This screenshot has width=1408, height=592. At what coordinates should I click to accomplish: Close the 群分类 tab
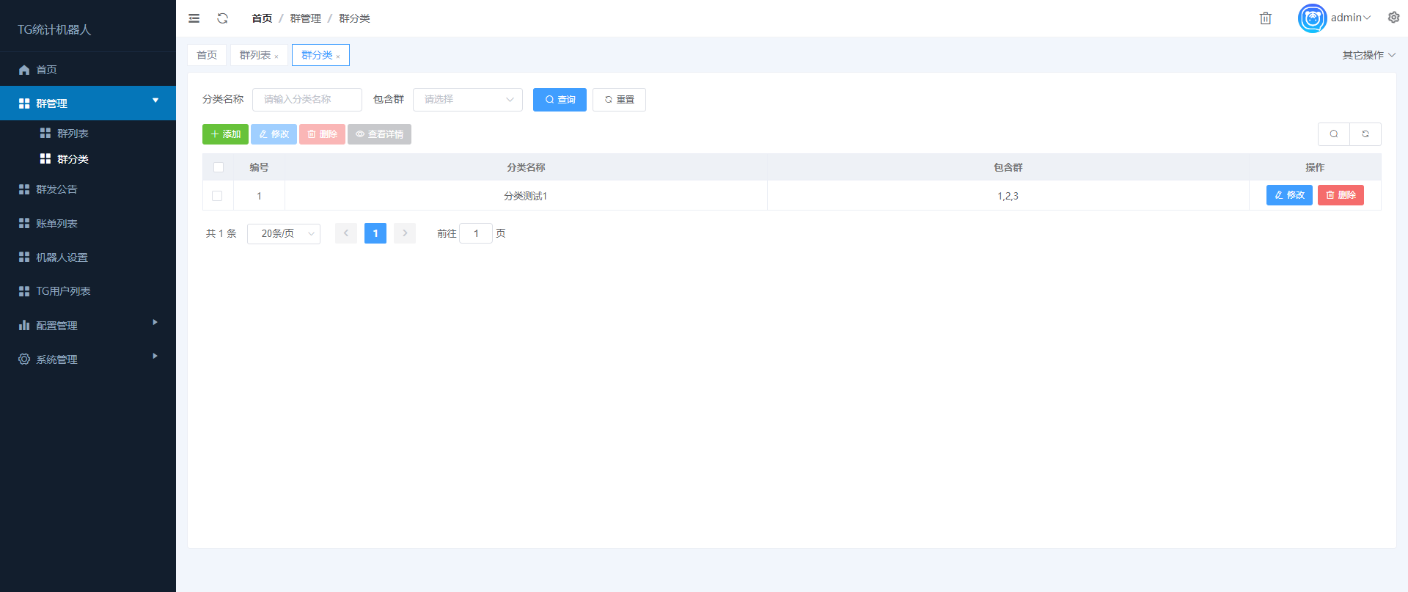click(338, 56)
